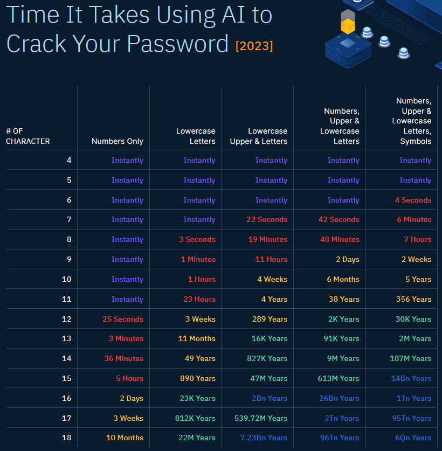Click the row label for 18 characters
The image size is (442, 451).
(67, 438)
